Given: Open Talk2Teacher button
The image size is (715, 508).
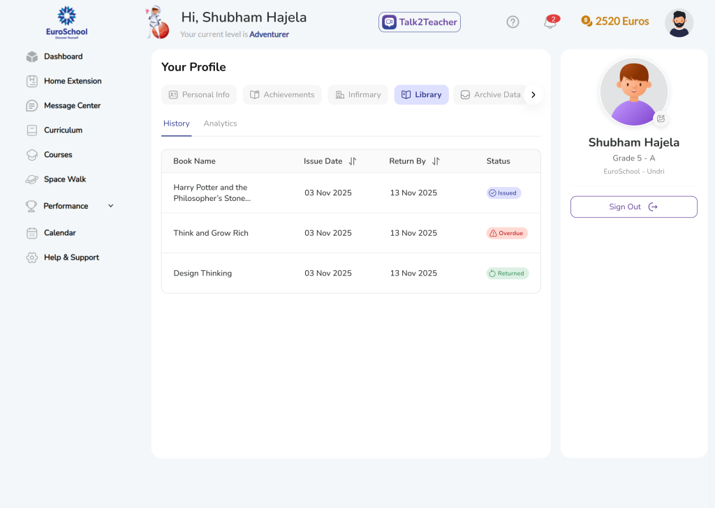Looking at the screenshot, I should coord(420,22).
